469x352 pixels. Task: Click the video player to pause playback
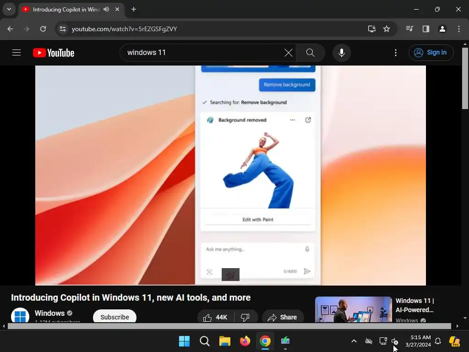(x=230, y=176)
